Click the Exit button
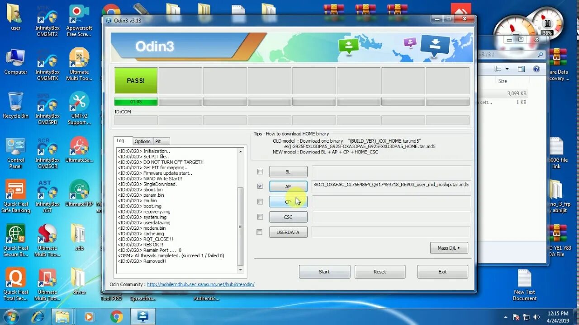Screen dimensions: 579x325 [x=442, y=272]
